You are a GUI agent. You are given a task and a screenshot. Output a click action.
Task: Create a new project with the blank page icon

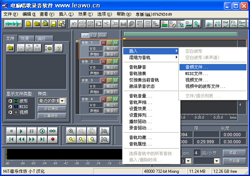tap(29, 24)
